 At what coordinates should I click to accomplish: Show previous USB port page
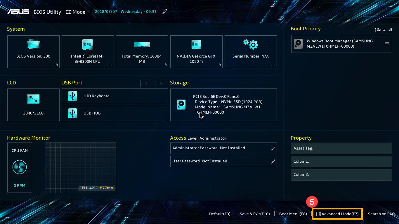147,83
